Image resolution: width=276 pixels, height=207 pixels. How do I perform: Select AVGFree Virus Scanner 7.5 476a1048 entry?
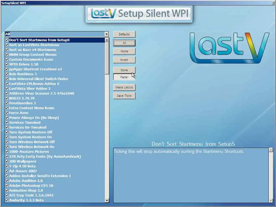tap(42, 94)
